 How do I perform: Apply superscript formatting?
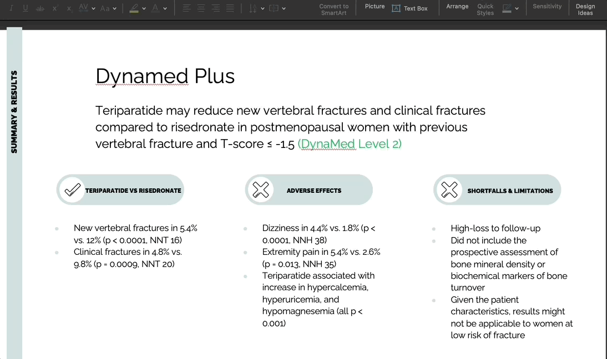[54, 8]
